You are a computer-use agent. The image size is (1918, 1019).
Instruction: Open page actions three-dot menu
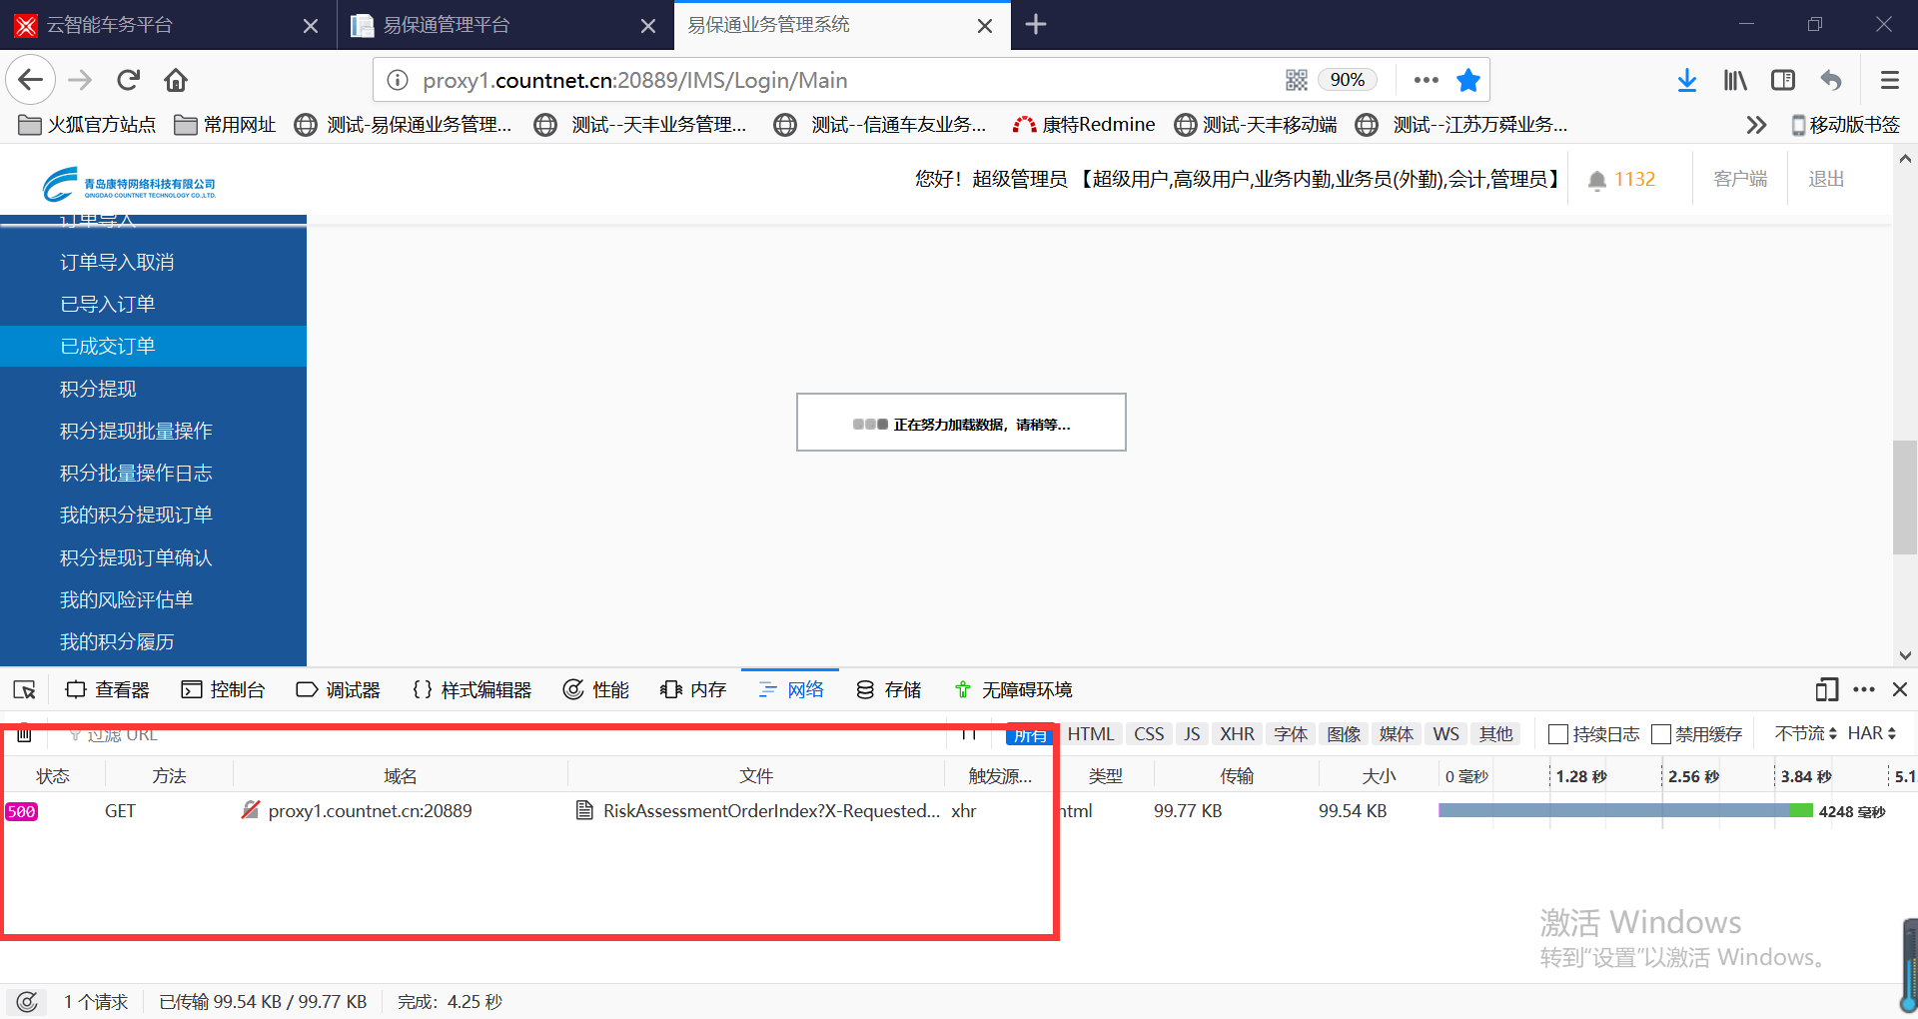(1427, 80)
